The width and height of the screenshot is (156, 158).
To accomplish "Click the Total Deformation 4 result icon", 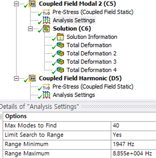I will 60,70.
